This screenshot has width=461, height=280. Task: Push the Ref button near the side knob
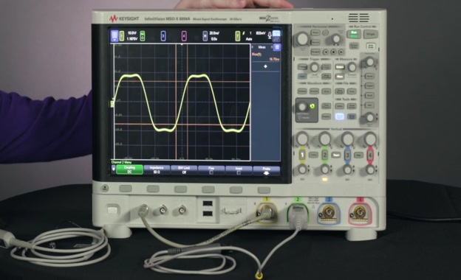(369, 105)
